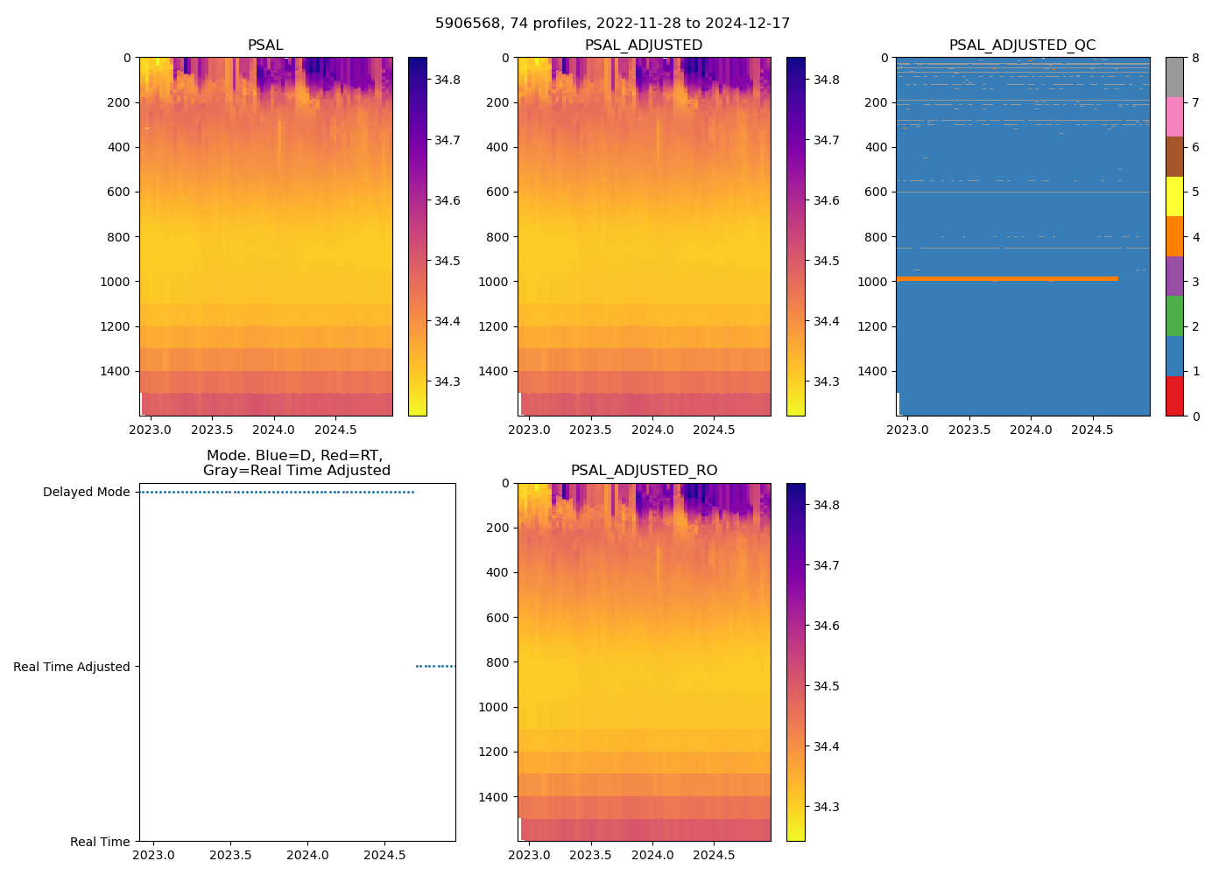The width and height of the screenshot is (1226, 875).
Task: Click the red segment of QC colorbar
Action: 1174,396
